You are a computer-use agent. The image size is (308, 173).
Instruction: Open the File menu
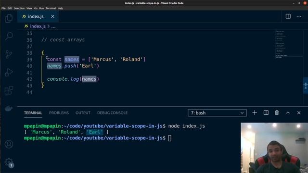click(3, 8)
